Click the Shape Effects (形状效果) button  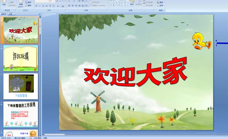click(148, 6)
